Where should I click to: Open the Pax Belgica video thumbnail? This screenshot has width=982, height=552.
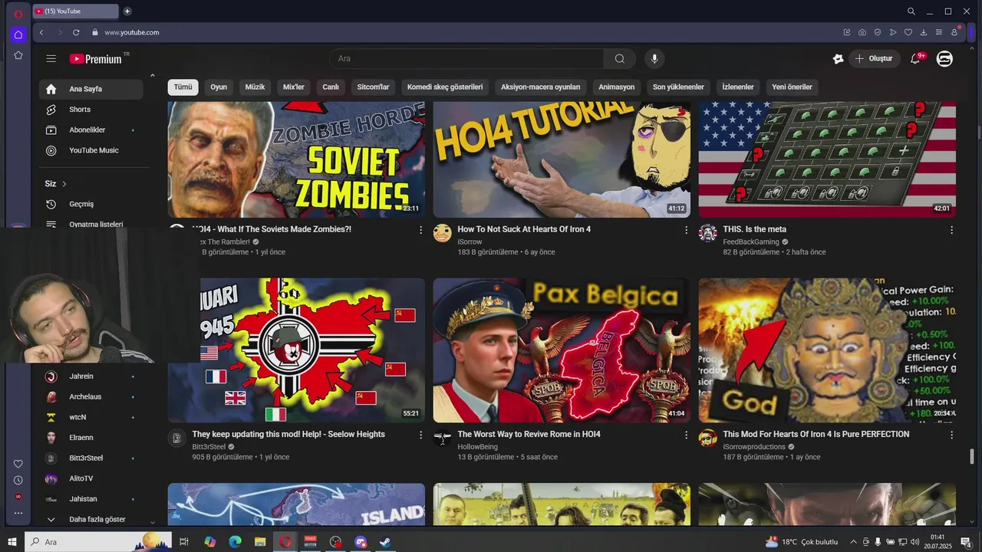coord(562,350)
